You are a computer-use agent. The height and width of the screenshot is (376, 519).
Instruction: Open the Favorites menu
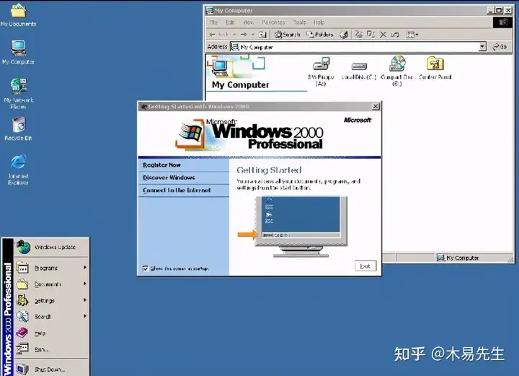click(273, 22)
